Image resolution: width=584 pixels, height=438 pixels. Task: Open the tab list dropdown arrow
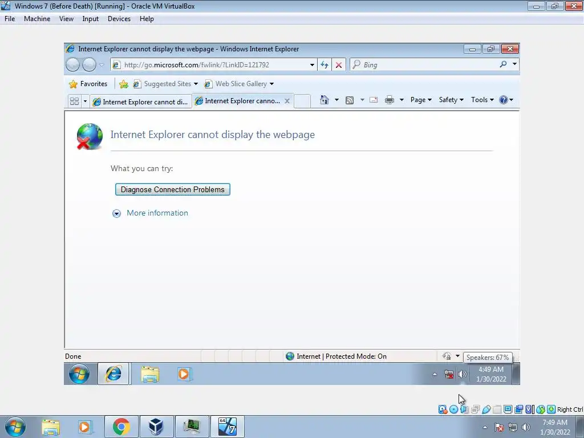85,101
